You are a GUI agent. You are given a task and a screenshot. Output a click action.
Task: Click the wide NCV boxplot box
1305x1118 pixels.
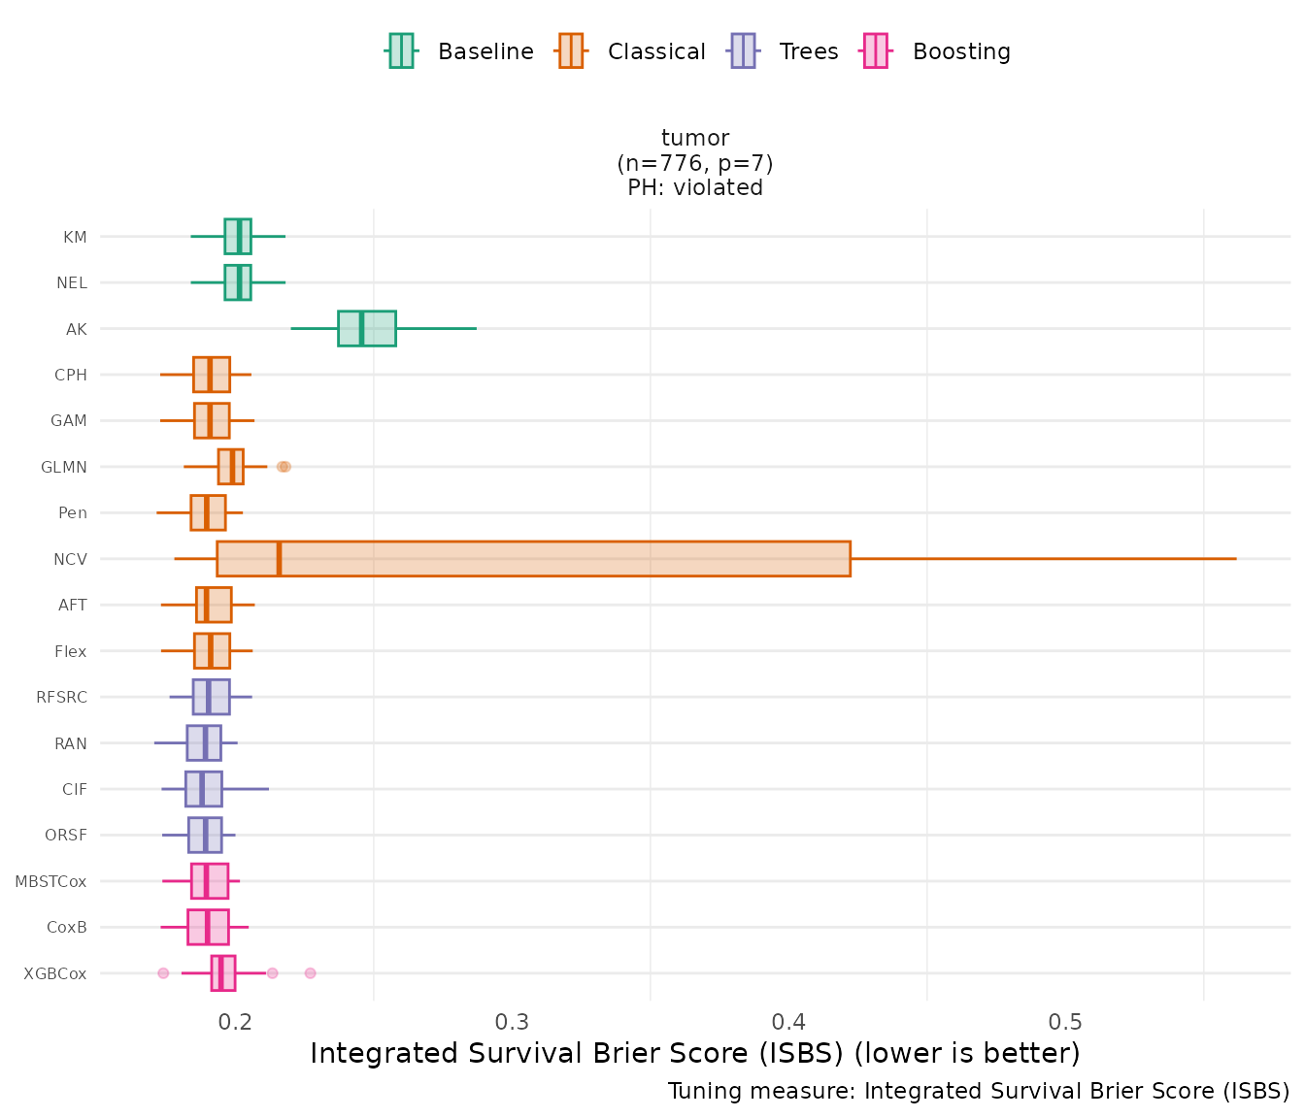point(533,559)
